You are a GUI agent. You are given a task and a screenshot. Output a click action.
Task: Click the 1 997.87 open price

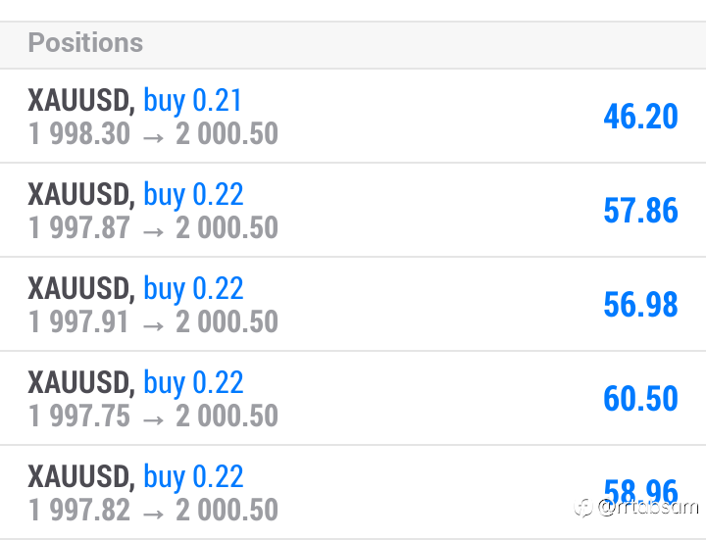pyautogui.click(x=78, y=227)
